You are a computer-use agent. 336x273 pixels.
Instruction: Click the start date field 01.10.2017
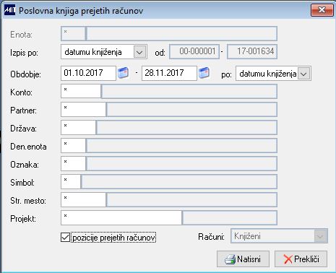coord(88,73)
